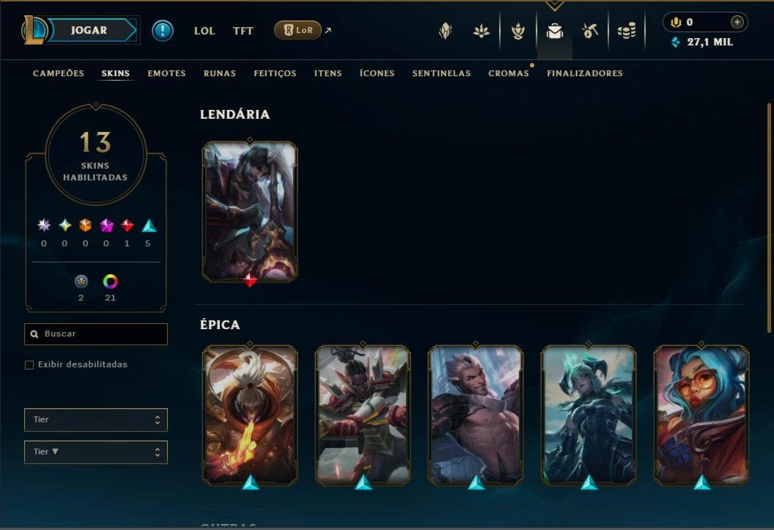Open the notifications alert icon
Image resolution: width=774 pixels, height=530 pixels.
[163, 31]
